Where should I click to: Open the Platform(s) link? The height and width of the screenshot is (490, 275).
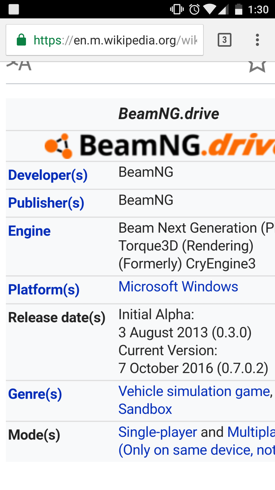coord(44,290)
